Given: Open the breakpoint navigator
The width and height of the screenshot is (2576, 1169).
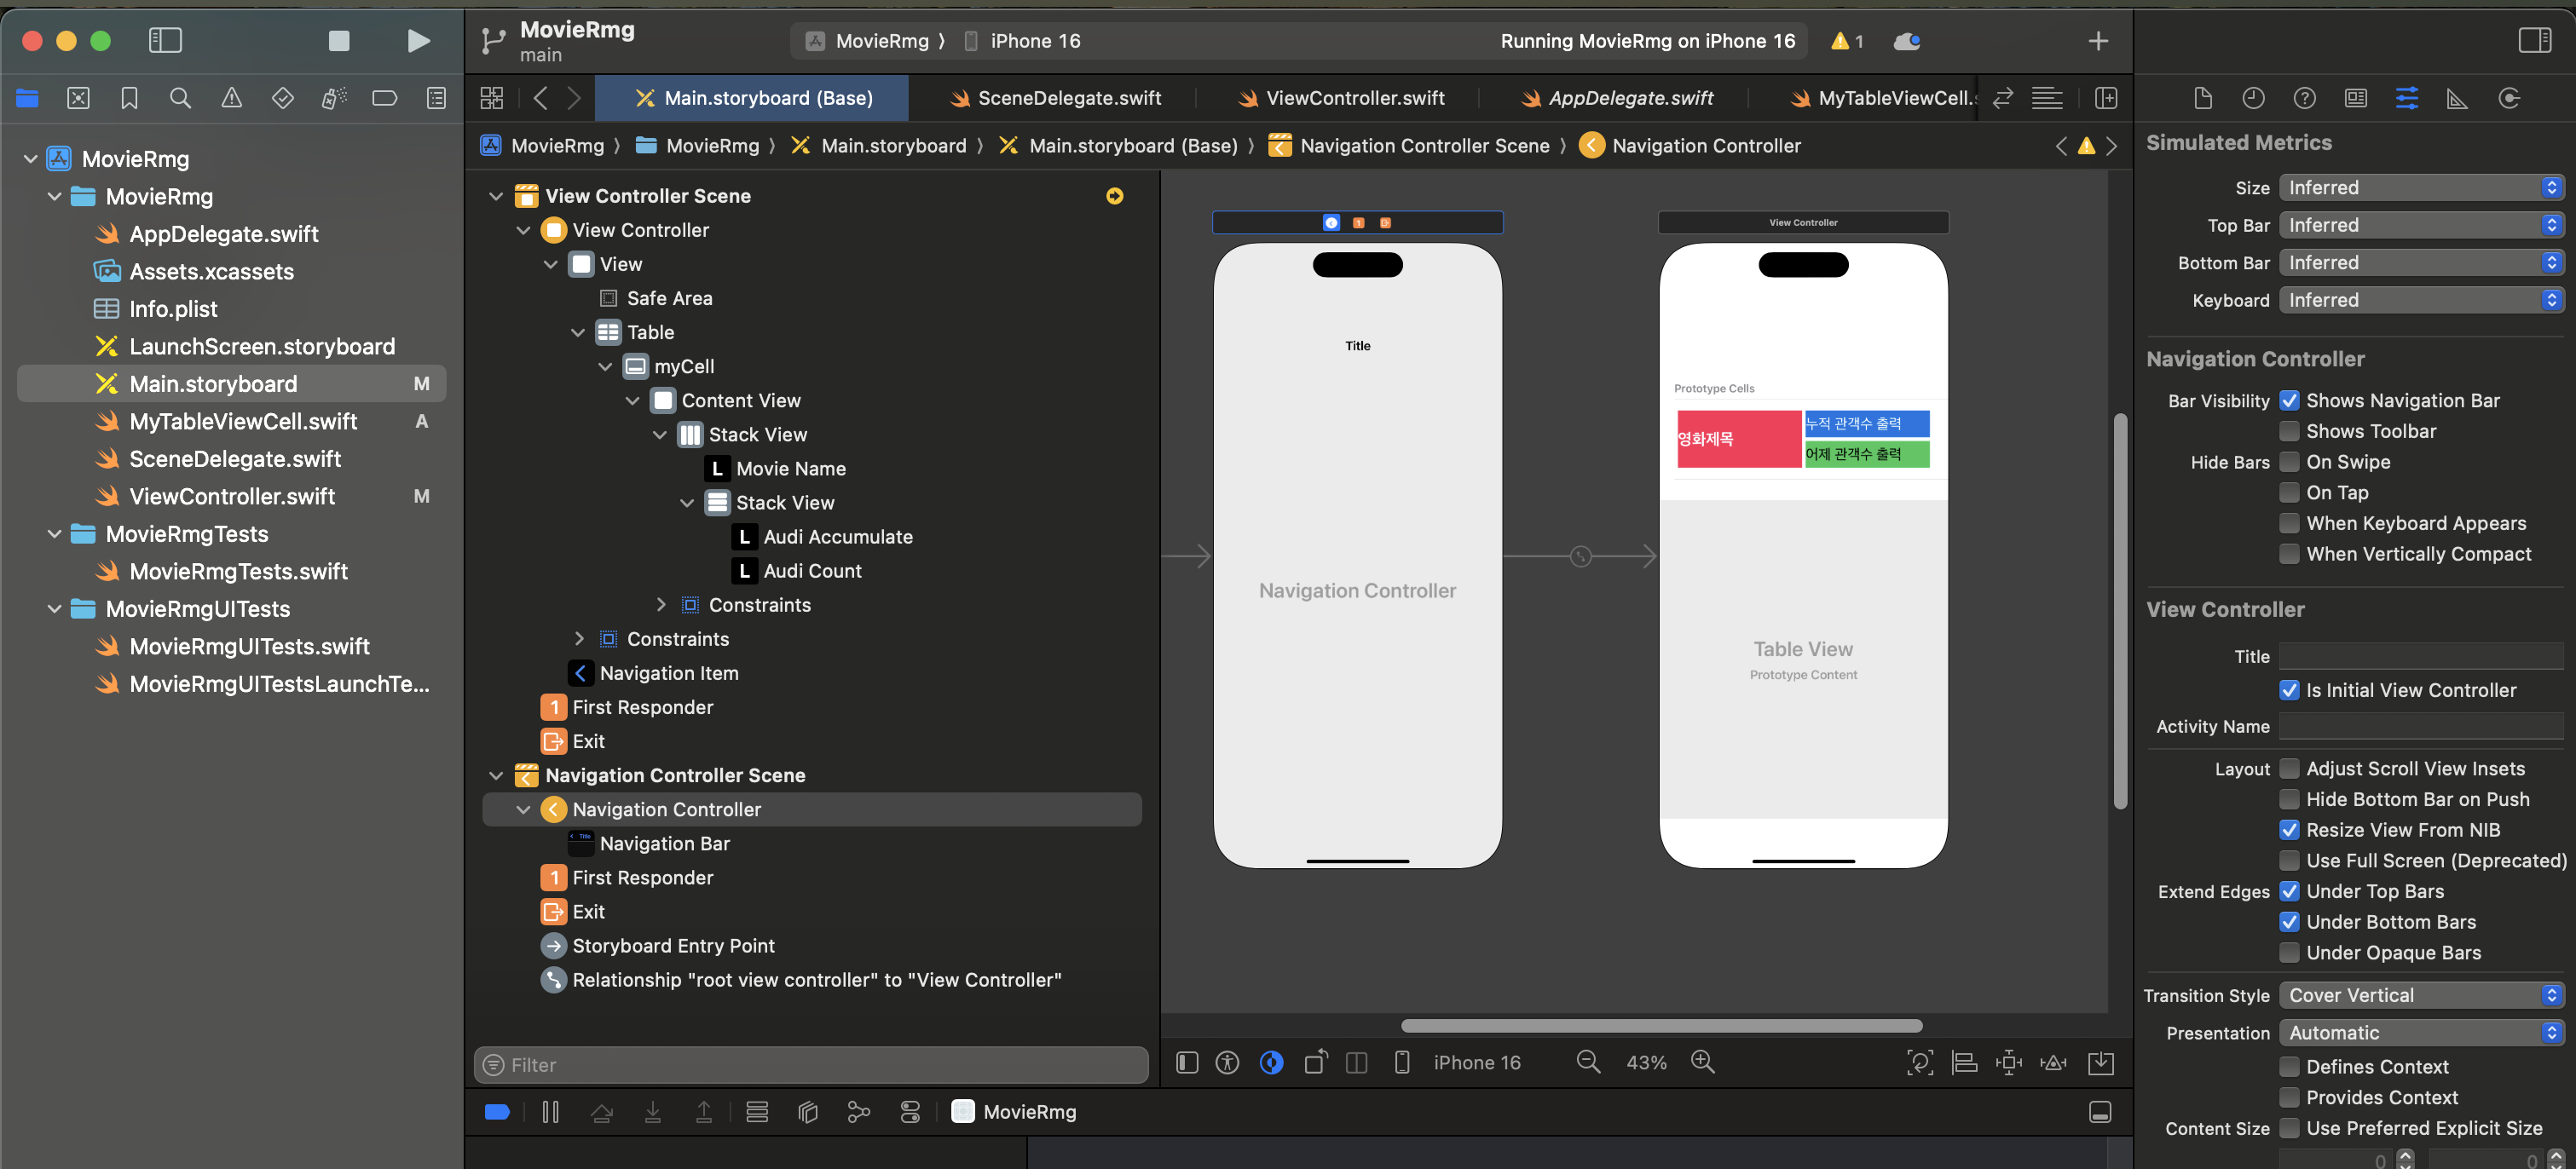Looking at the screenshot, I should [385, 98].
